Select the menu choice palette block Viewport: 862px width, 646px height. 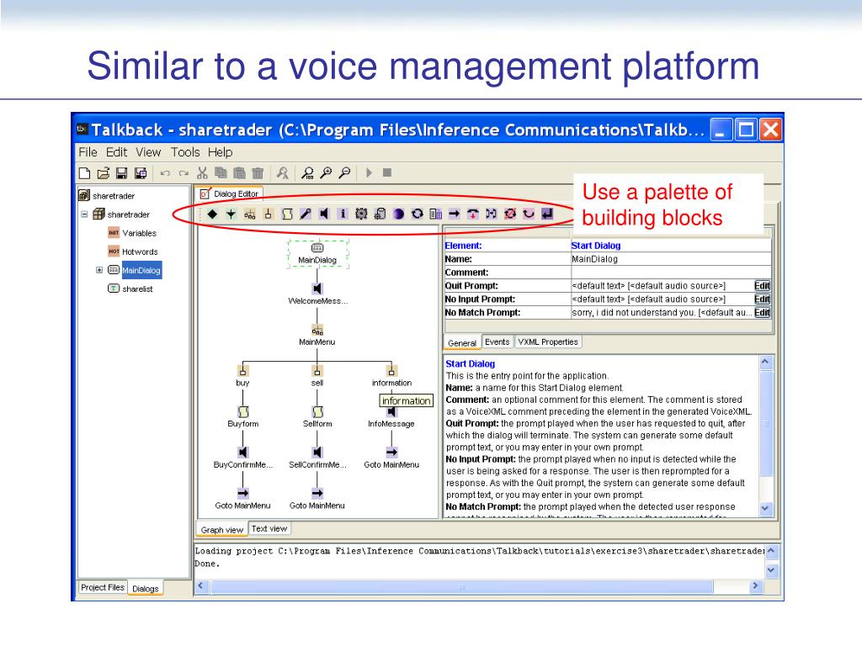[269, 214]
